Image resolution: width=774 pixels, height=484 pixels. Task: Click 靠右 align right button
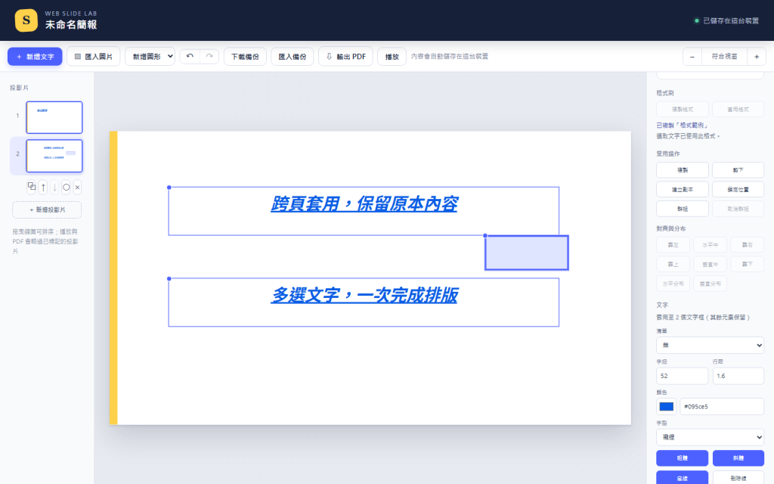tap(748, 244)
